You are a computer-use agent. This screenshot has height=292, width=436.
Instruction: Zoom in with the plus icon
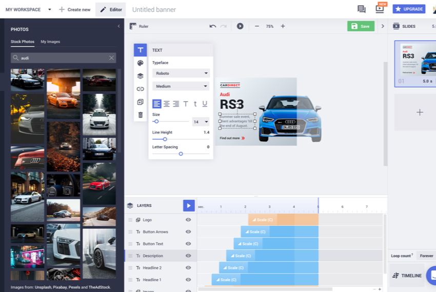coord(283,26)
